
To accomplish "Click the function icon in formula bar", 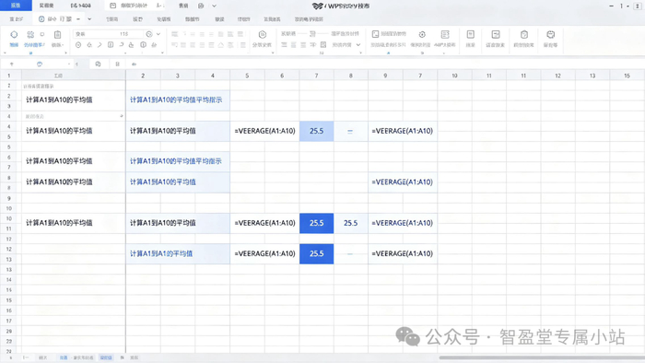I will [134, 64].
